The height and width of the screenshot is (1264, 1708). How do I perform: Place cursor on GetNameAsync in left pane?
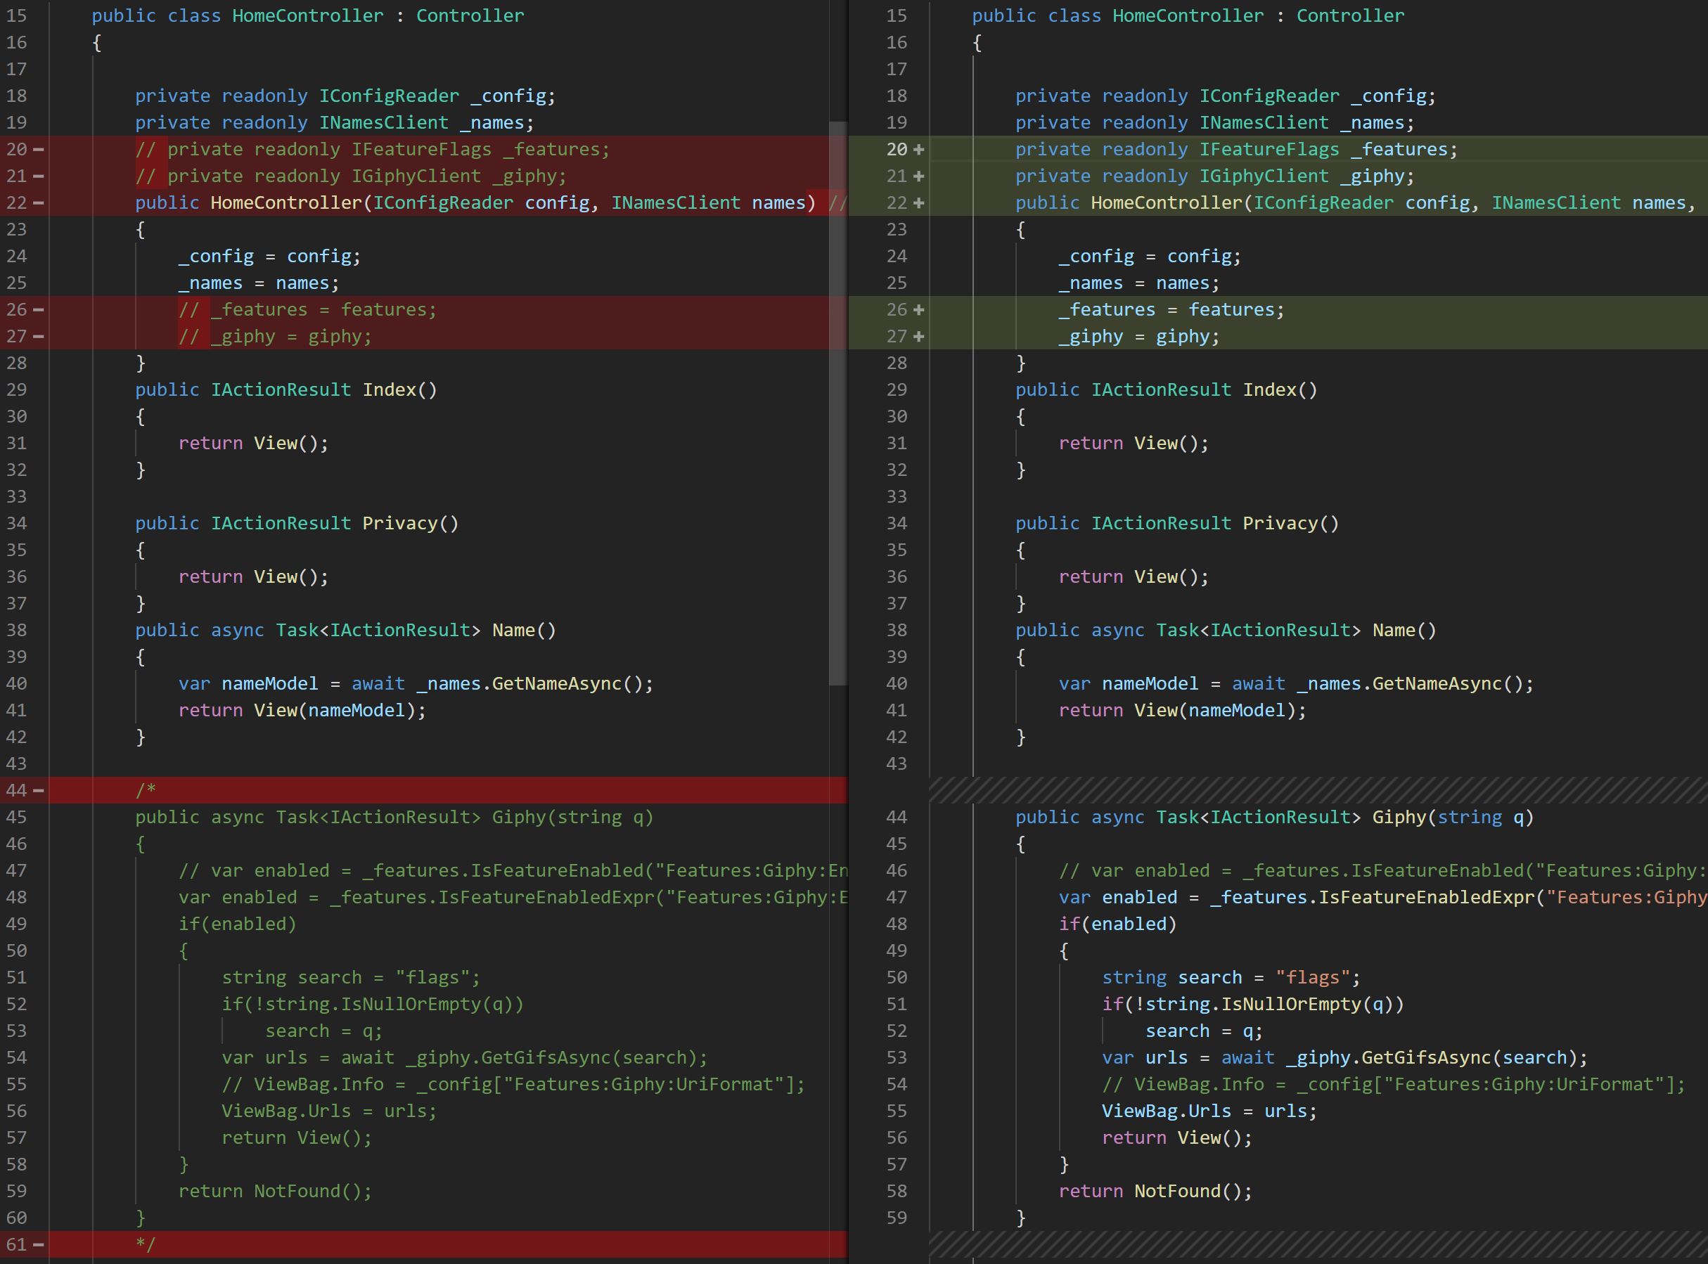point(556,684)
